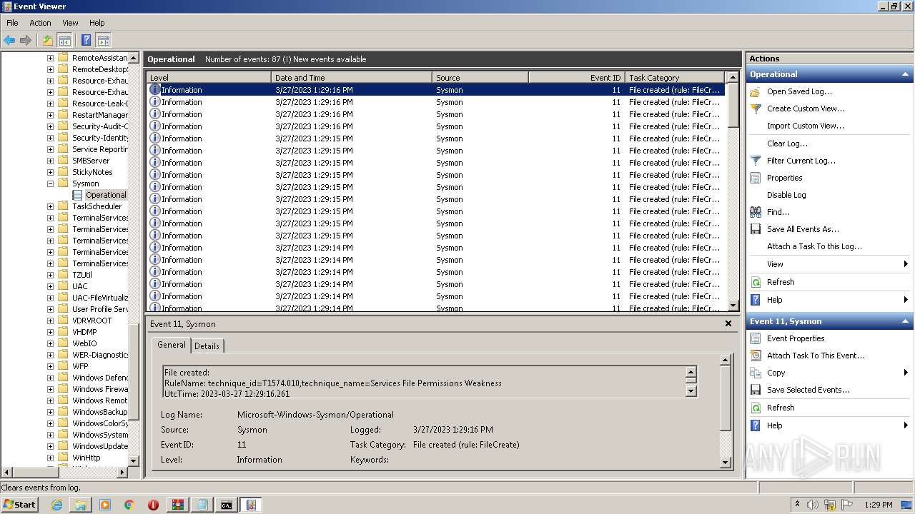Click Save All Events As action
This screenshot has height=514, width=915.
tap(803, 229)
